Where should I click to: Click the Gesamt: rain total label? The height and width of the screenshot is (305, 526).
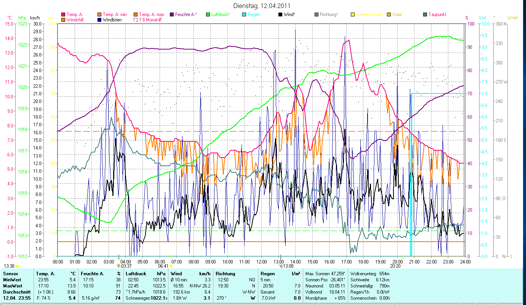click(x=269, y=292)
